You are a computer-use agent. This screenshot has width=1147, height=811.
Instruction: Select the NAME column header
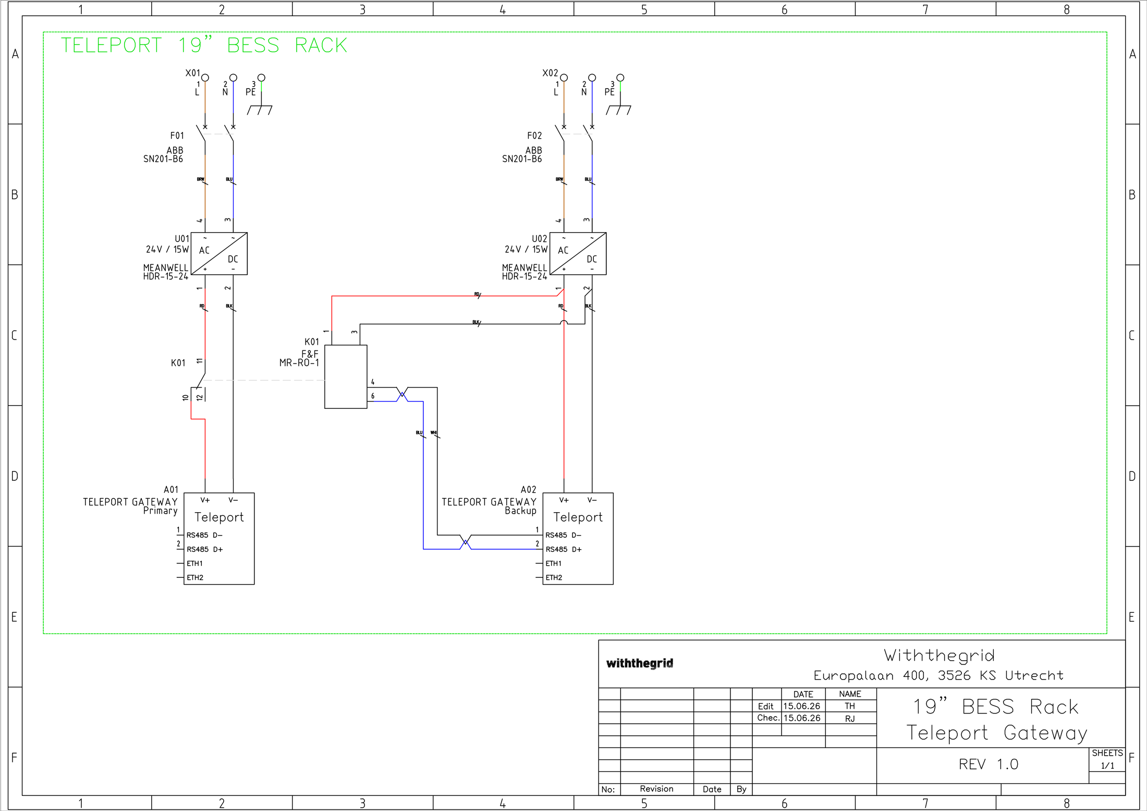click(850, 694)
